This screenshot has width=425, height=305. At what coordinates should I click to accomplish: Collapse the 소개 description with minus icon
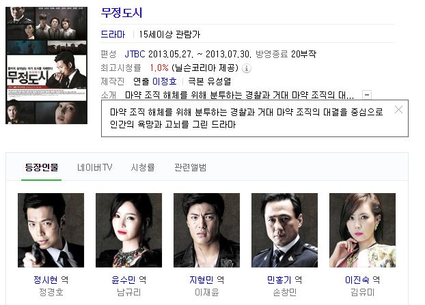click(367, 95)
